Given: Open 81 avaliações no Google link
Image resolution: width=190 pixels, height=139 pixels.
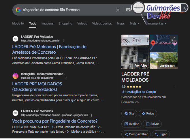Looking at the screenshot, I should (x=139, y=92).
